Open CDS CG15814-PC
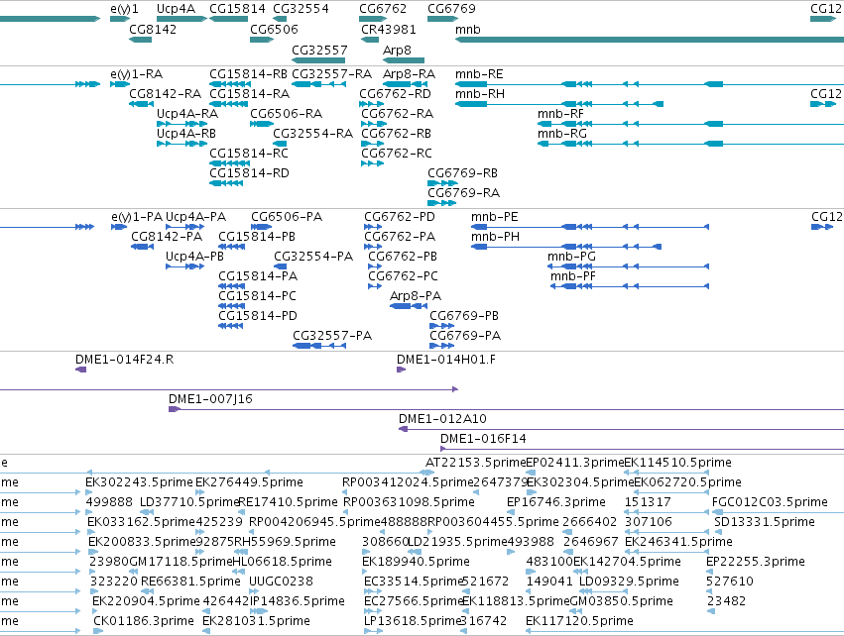This screenshot has width=844, height=636. (231, 306)
